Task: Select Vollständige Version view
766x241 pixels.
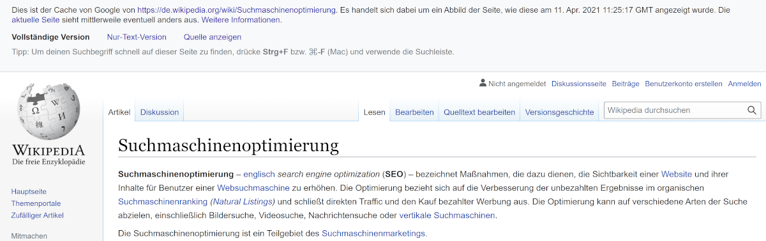Action: coord(50,37)
